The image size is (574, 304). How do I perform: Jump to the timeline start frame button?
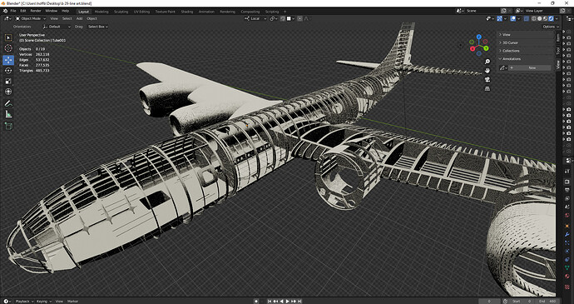270,301
